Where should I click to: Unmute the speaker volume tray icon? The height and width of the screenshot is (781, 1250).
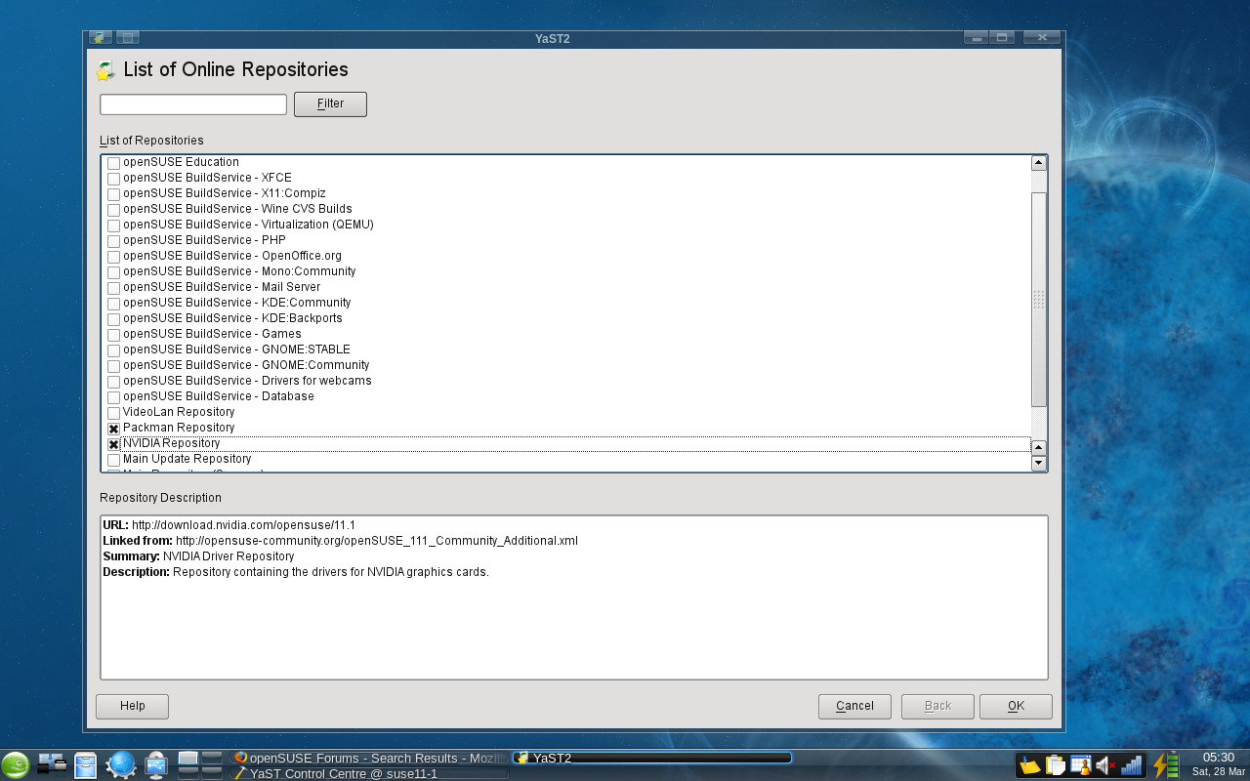1106,765
